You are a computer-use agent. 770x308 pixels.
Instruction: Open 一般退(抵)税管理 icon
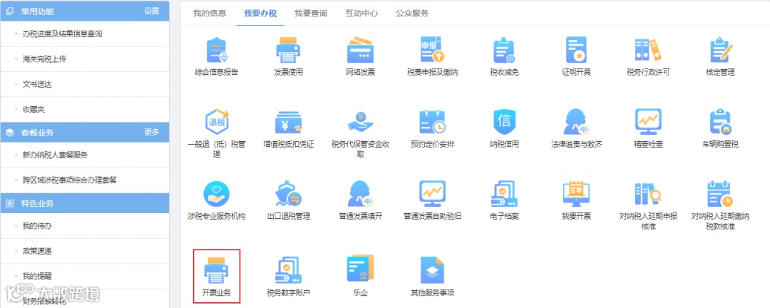click(x=217, y=122)
